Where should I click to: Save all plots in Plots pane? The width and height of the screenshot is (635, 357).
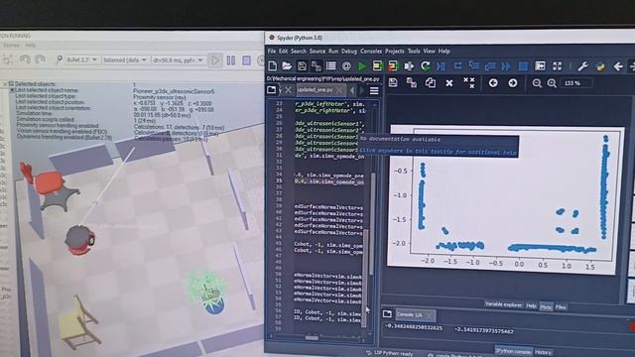point(412,83)
